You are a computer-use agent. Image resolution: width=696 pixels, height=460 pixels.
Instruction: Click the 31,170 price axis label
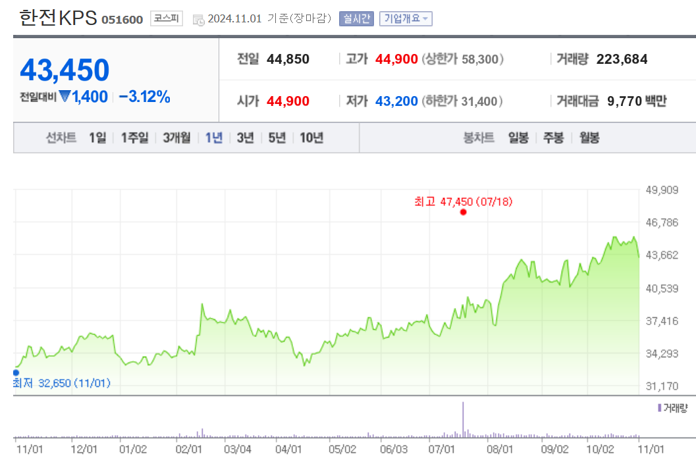click(x=662, y=386)
